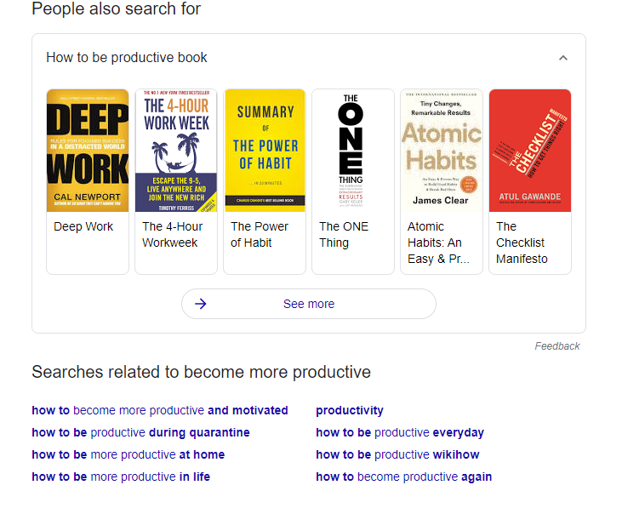Open 'how to become more productive and motivated'
622x508 pixels.
160,410
